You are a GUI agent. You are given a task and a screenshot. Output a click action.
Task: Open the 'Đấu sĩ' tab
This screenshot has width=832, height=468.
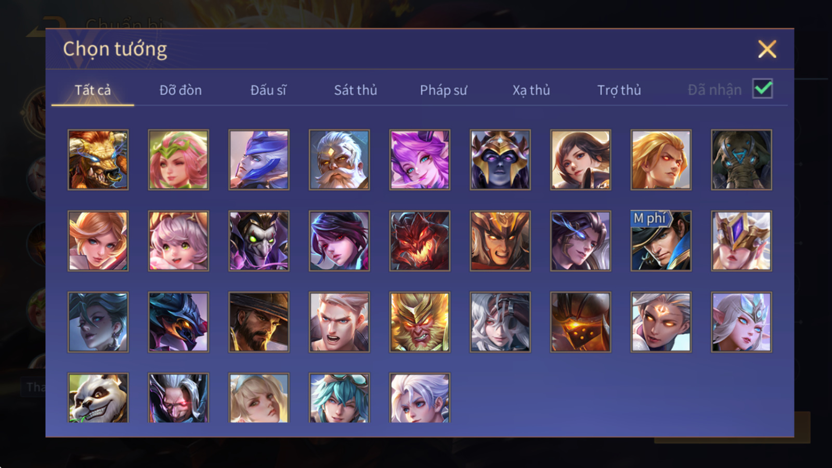point(268,90)
